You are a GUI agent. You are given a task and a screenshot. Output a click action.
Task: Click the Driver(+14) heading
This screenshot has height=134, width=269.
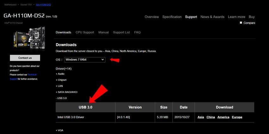coord(64,69)
